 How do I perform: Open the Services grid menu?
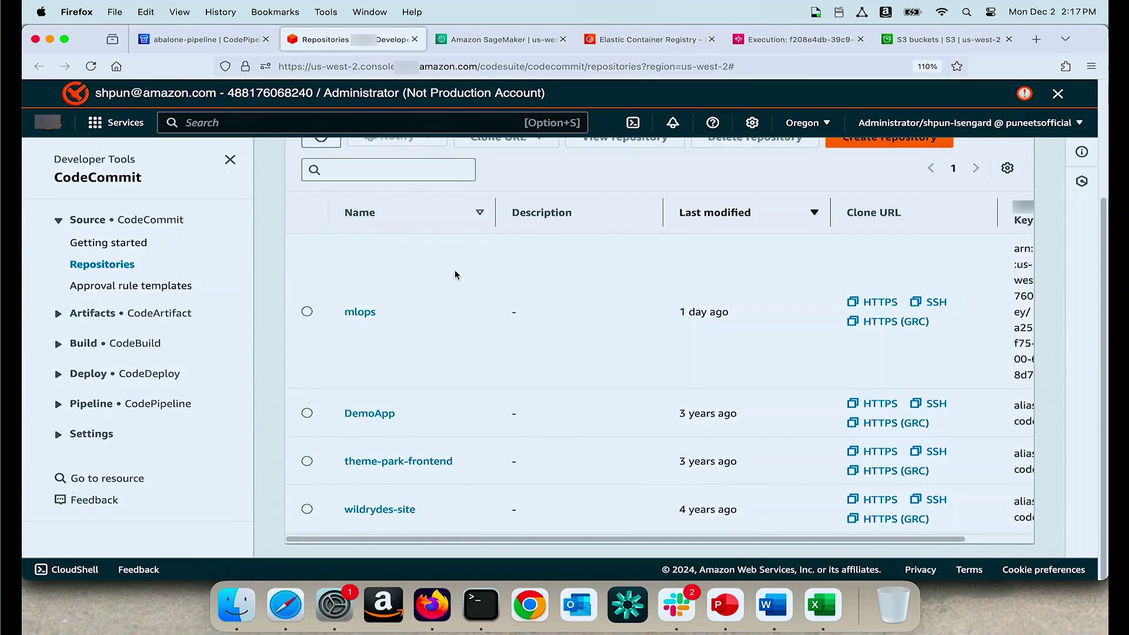[x=115, y=122]
